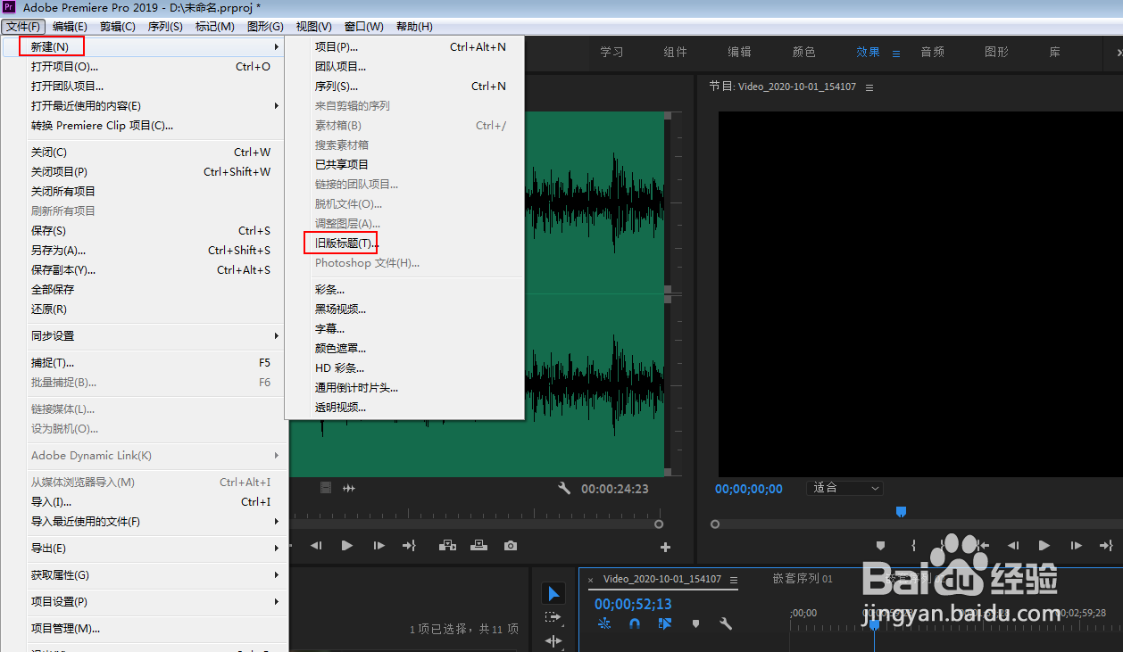Add marker in timeline panel
The height and width of the screenshot is (652, 1123).
tap(695, 623)
